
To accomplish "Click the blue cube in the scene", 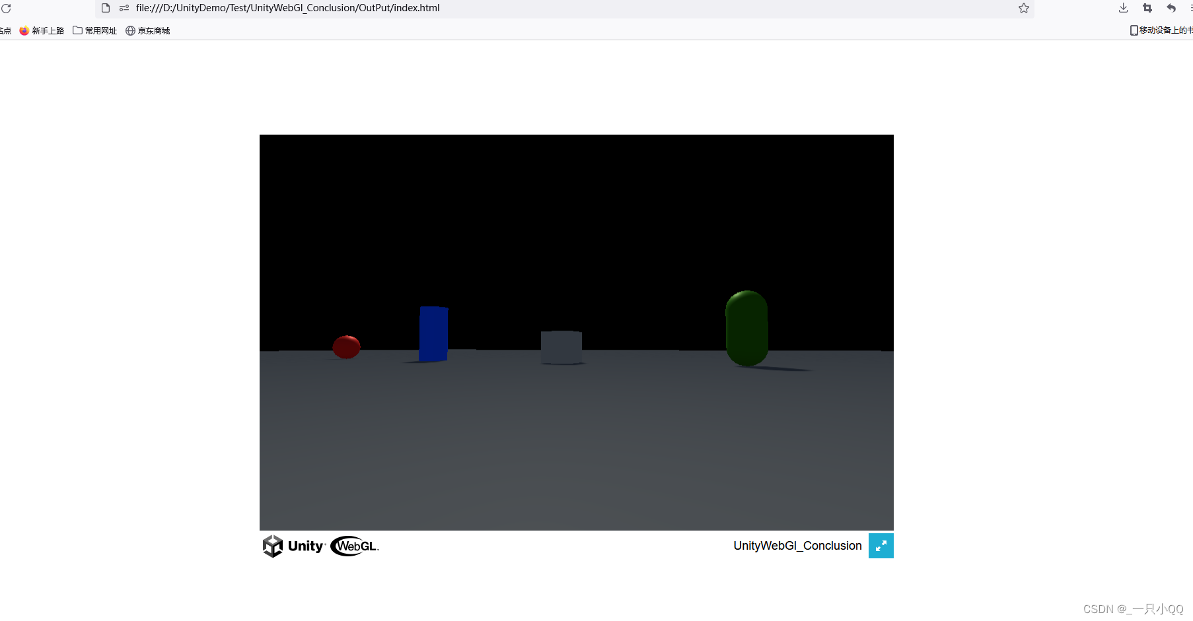I will click(433, 333).
